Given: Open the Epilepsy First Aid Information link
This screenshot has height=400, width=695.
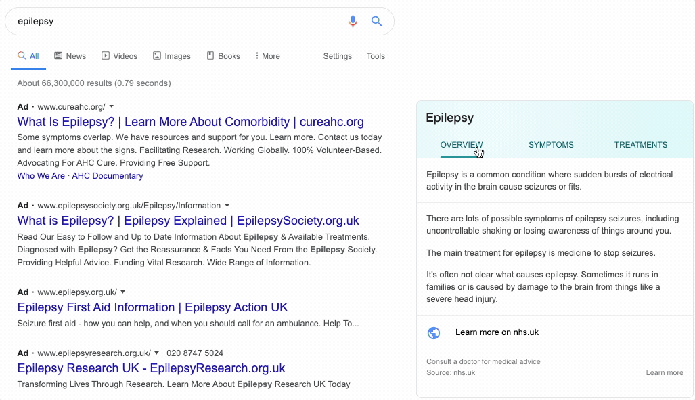Looking at the screenshot, I should (152, 307).
